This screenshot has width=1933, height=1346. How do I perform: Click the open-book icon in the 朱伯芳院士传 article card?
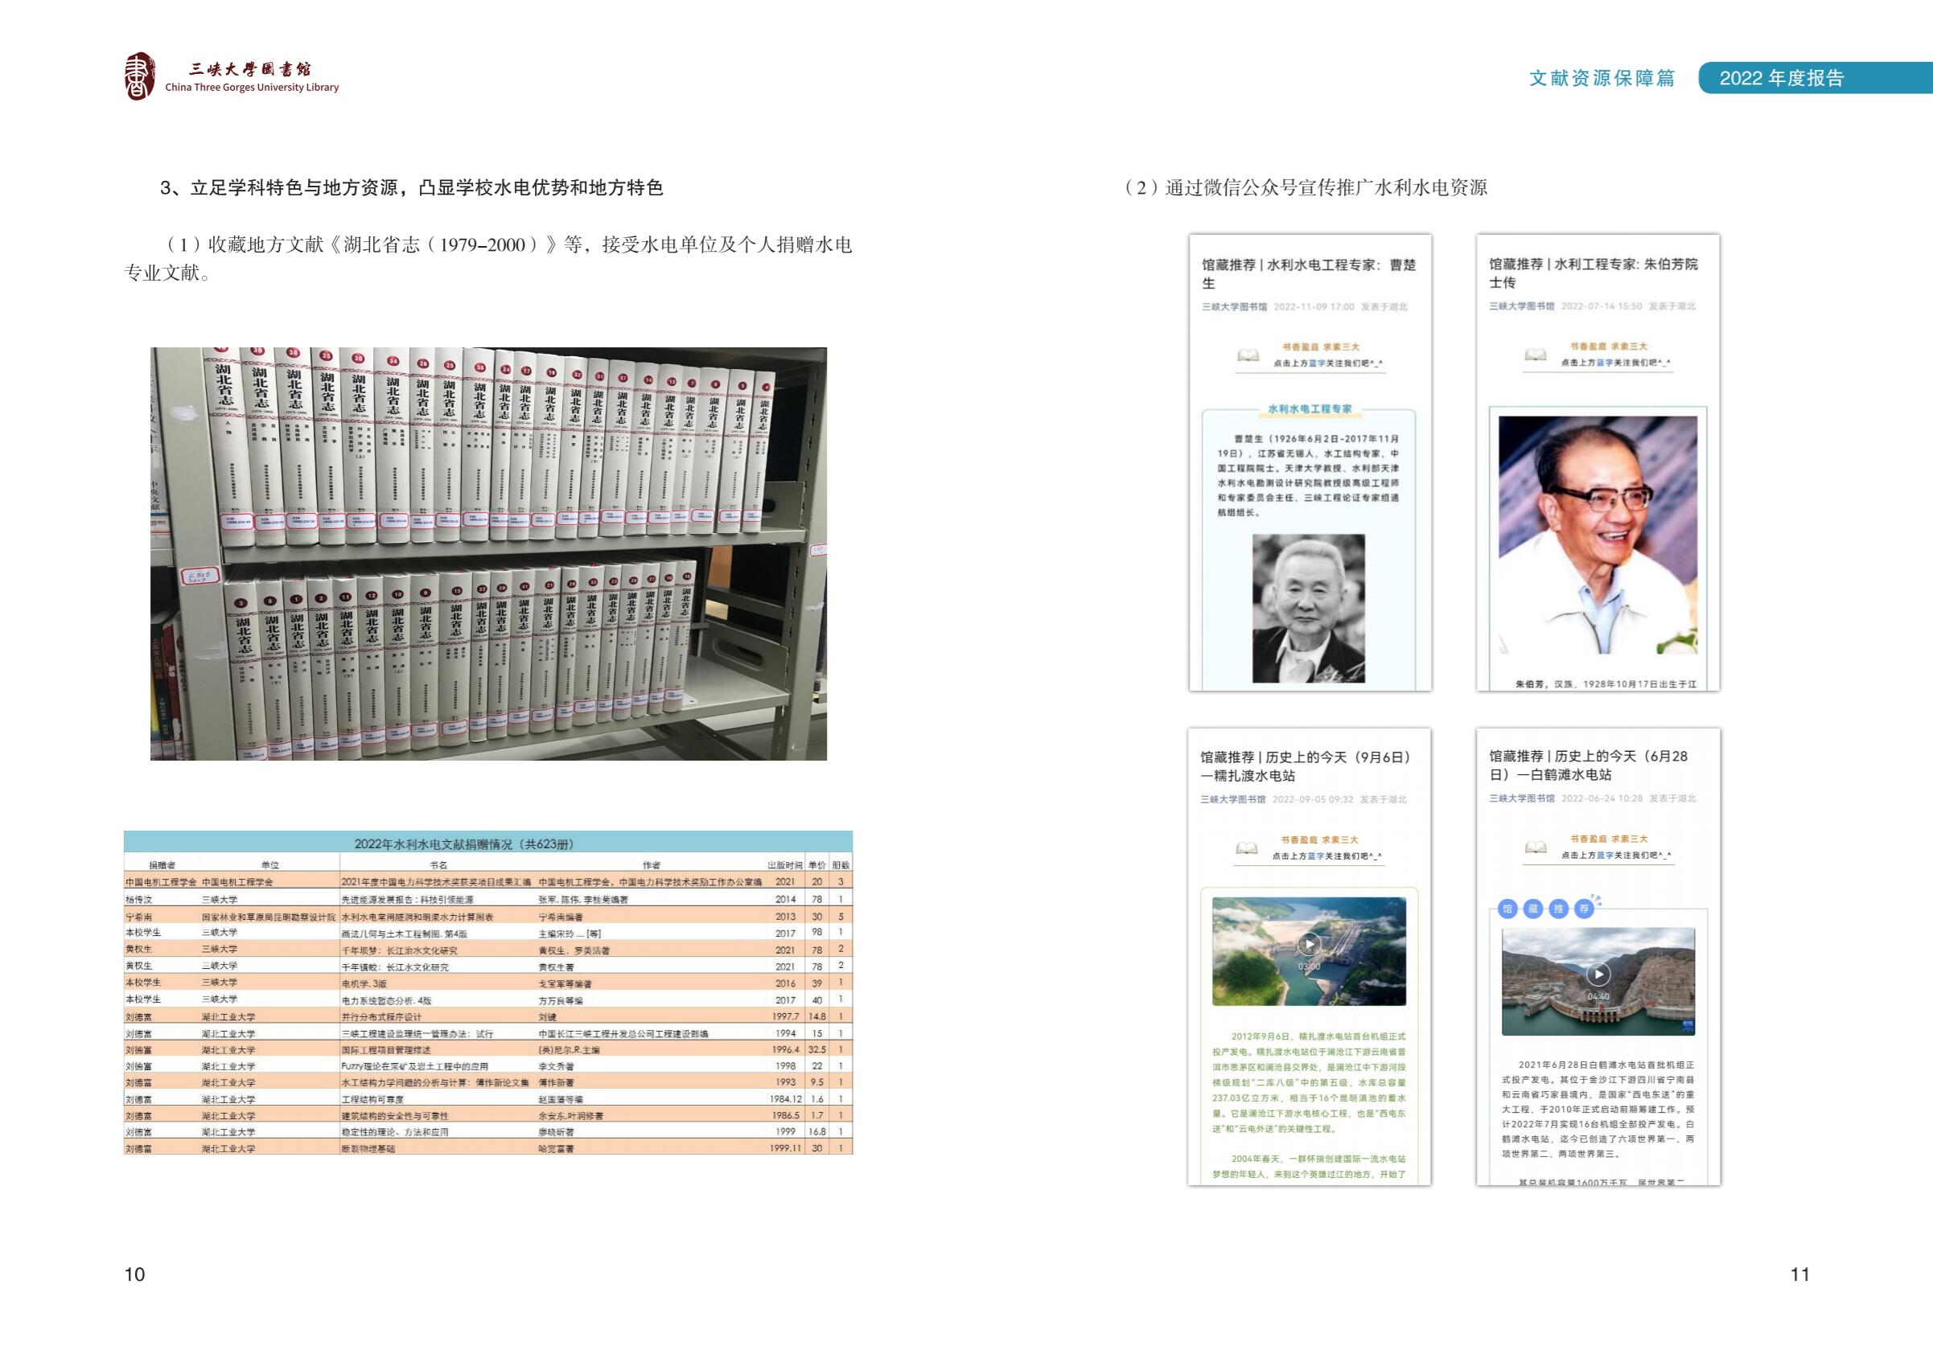[1536, 355]
